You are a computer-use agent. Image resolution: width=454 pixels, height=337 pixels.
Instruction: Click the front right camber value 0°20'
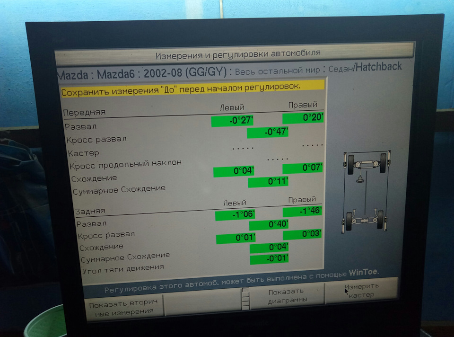tap(303, 118)
